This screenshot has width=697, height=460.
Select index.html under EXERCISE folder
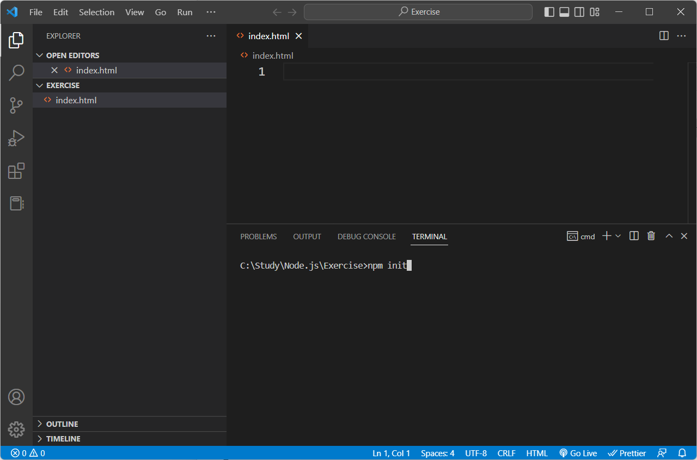click(x=130, y=100)
